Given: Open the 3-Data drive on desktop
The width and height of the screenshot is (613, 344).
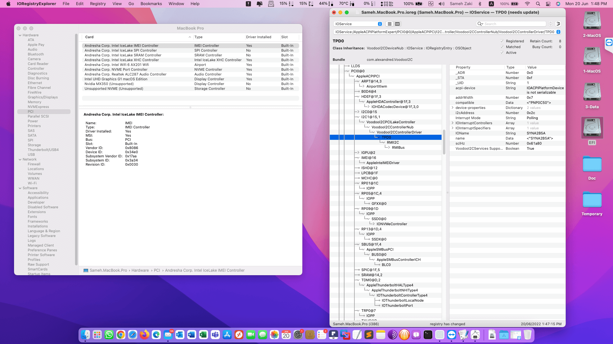Looking at the screenshot, I should click(x=592, y=96).
